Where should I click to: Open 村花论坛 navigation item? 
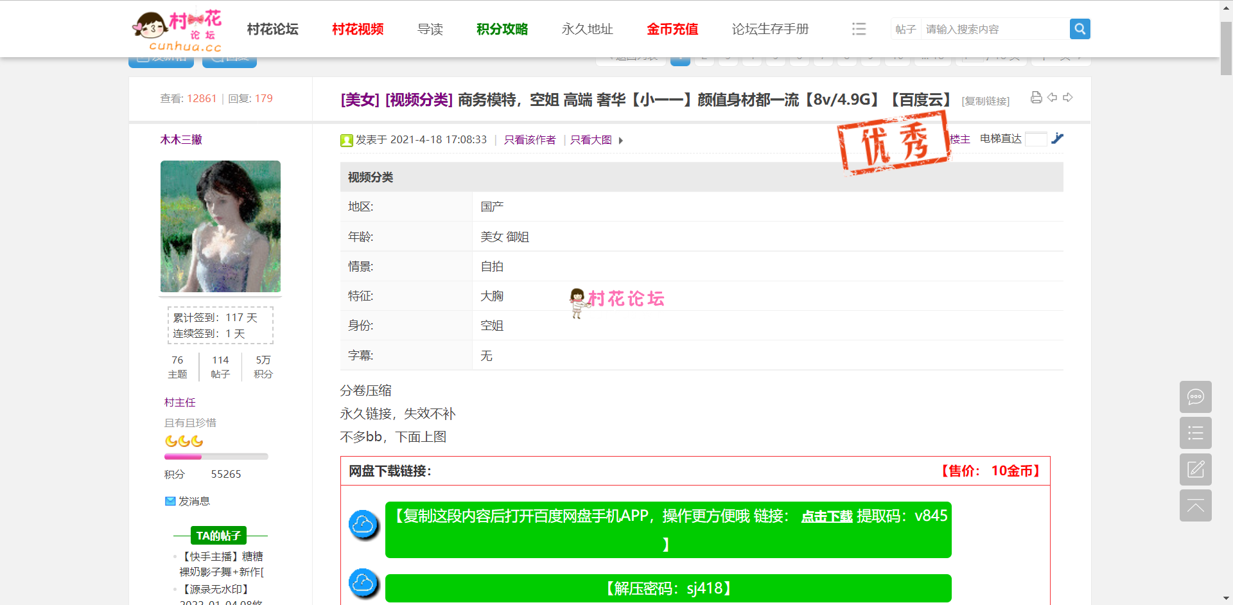tap(272, 29)
